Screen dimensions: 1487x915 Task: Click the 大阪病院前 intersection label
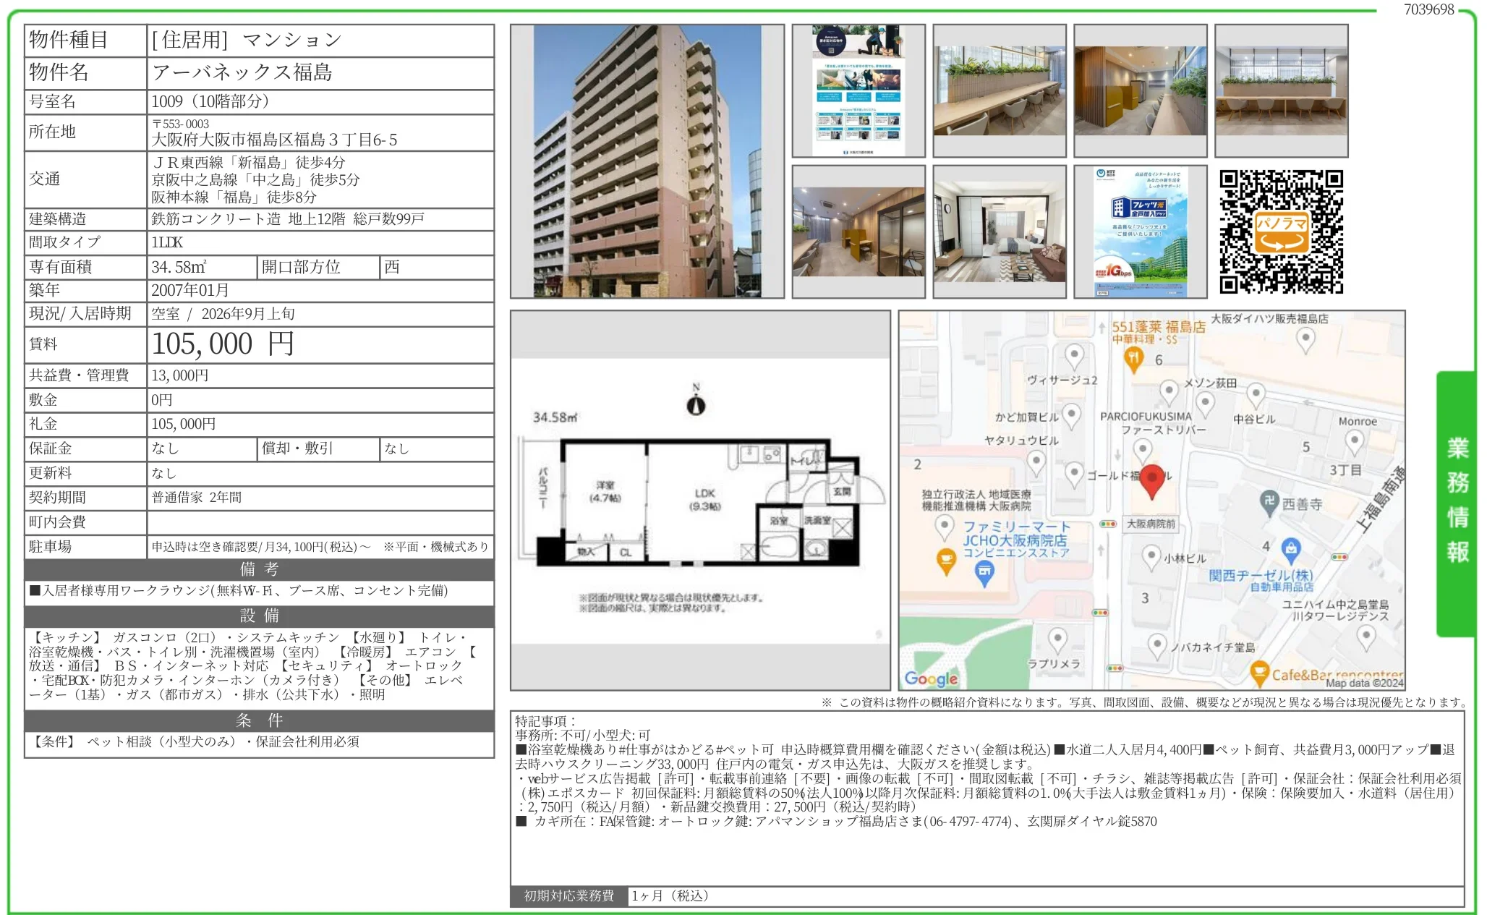tap(1151, 524)
